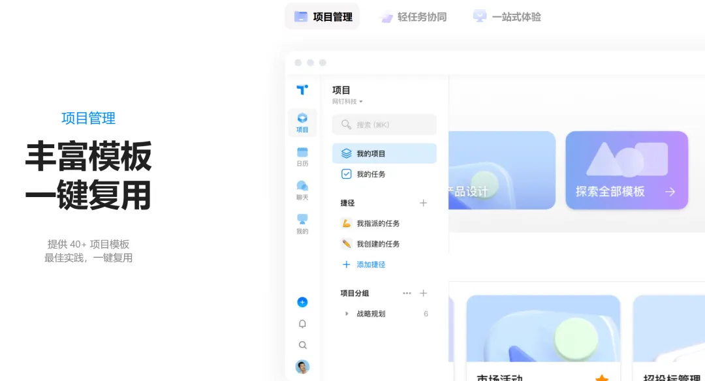
Task: Switch to the 项目管理 tab
Action: pos(322,16)
